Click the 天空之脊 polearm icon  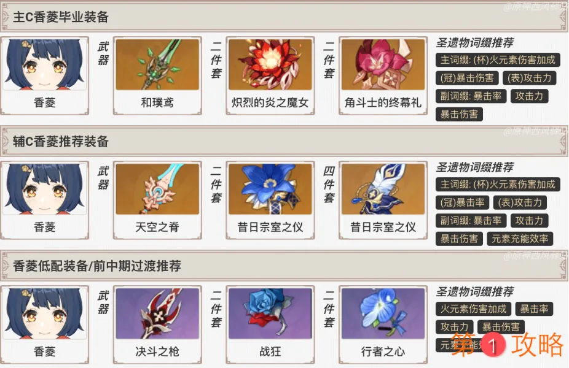157,189
